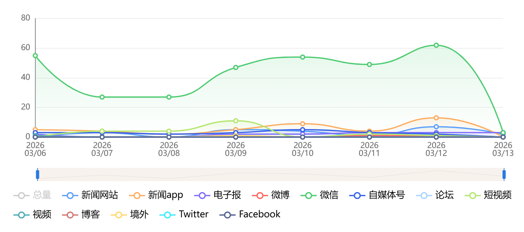Image resolution: width=524 pixels, height=232 pixels.
Task: Click the 微信 data point on 03/09
Action: click(x=236, y=68)
